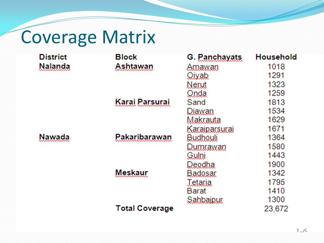Click the Oiyab panchayat entry
This screenshot has width=324, height=243.
[x=197, y=76]
